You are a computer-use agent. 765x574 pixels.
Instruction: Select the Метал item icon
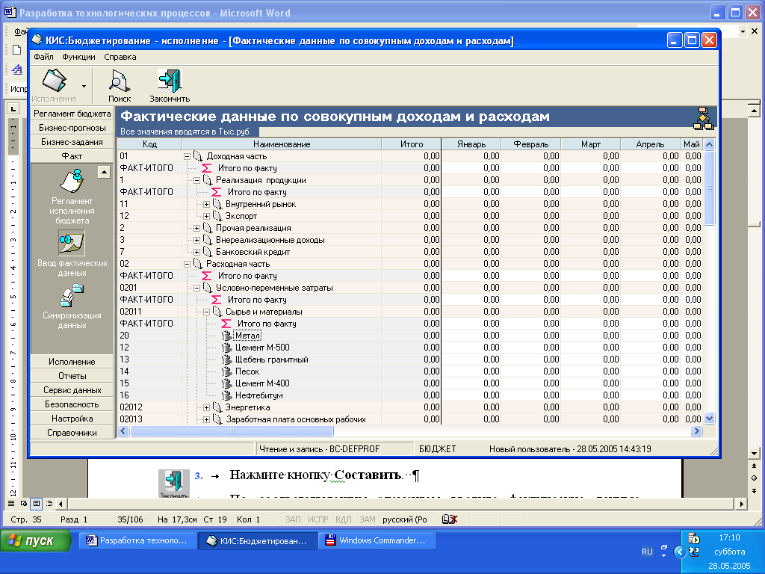pyautogui.click(x=226, y=336)
